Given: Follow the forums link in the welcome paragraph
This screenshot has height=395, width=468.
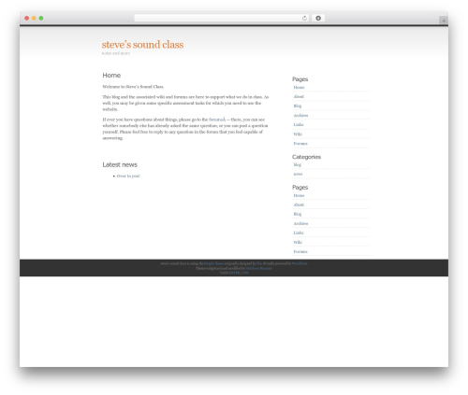Looking at the screenshot, I should (x=216, y=120).
